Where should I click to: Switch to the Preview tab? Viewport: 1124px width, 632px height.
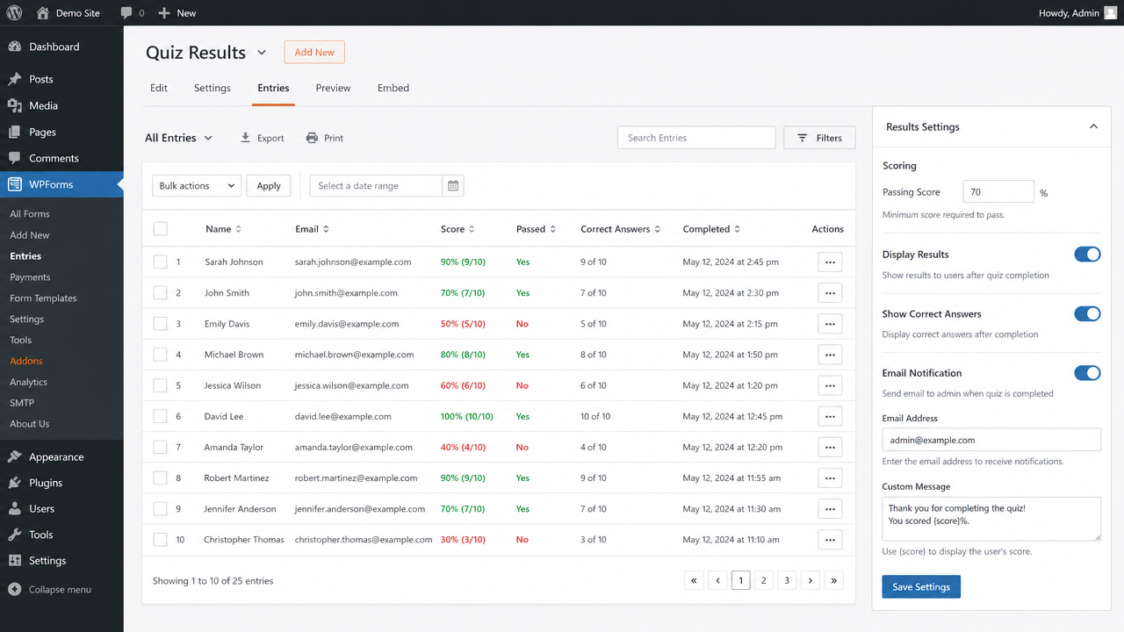point(333,88)
